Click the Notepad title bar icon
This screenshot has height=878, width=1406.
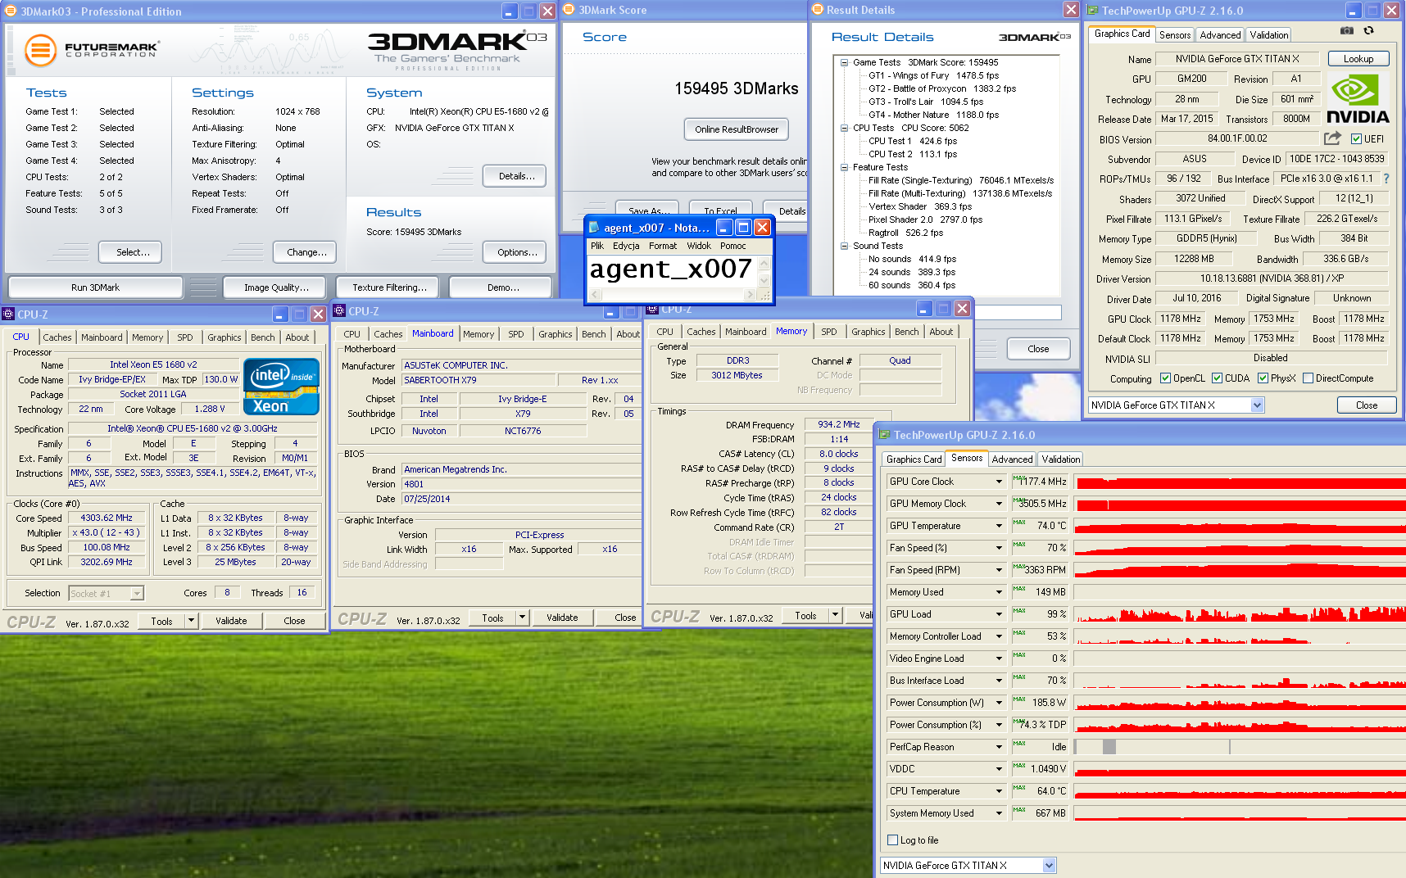(595, 228)
